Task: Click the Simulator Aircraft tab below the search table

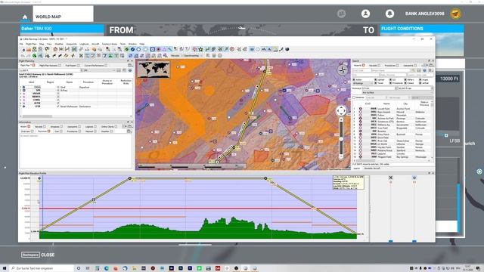Action: point(372,168)
